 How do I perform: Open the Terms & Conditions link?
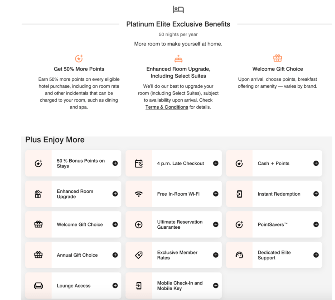167,107
